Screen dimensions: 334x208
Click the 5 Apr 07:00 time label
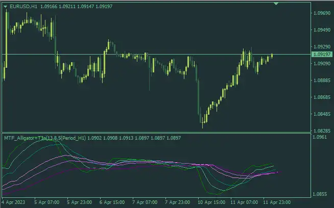click(x=47, y=201)
